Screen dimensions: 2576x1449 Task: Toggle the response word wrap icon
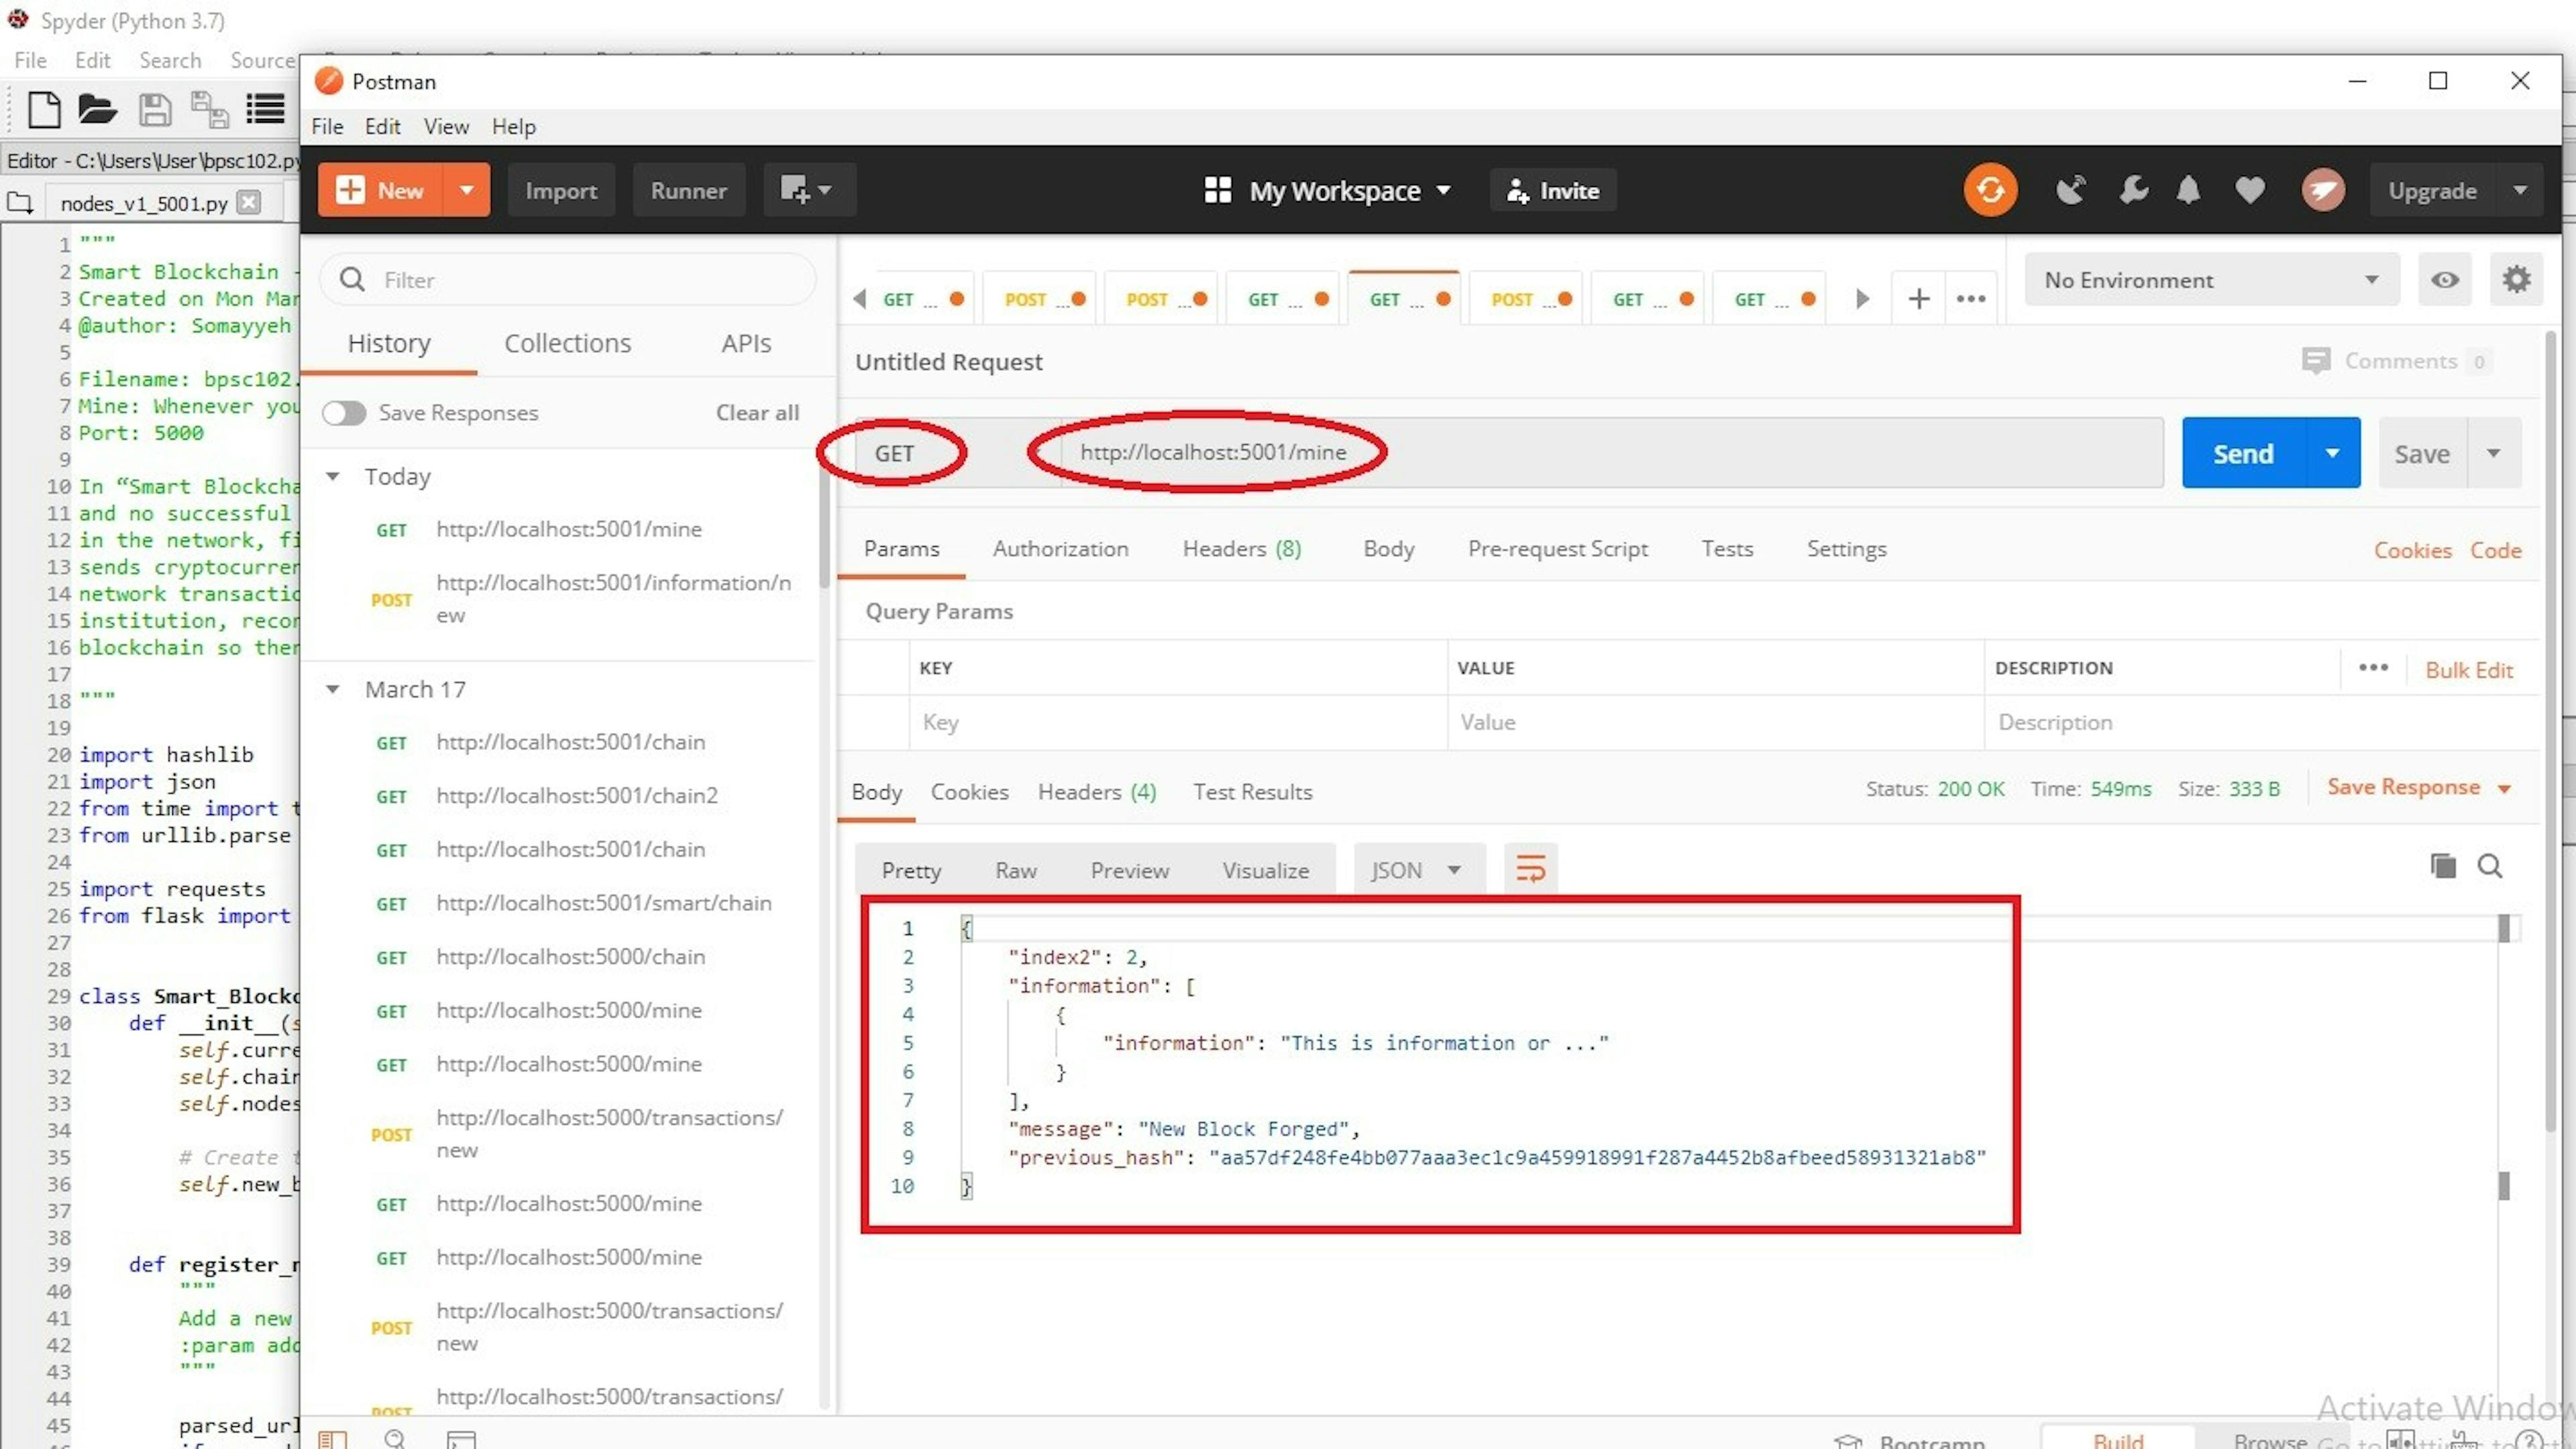1530,868
